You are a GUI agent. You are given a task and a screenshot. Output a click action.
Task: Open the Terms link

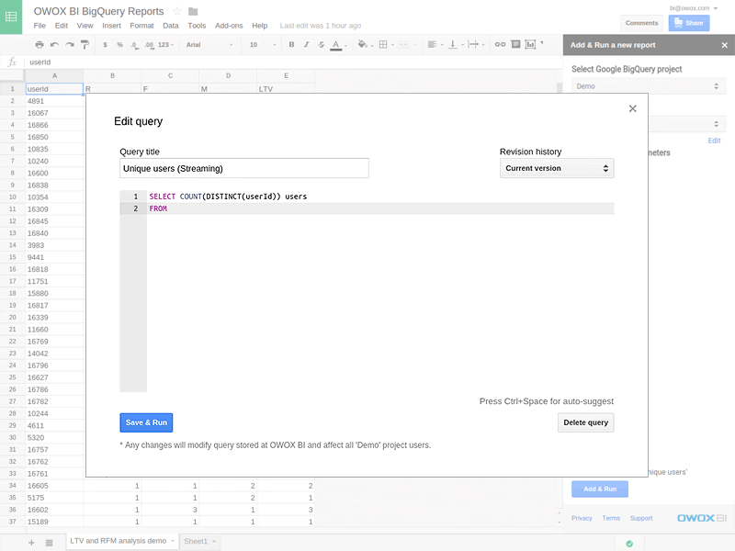[x=611, y=518]
